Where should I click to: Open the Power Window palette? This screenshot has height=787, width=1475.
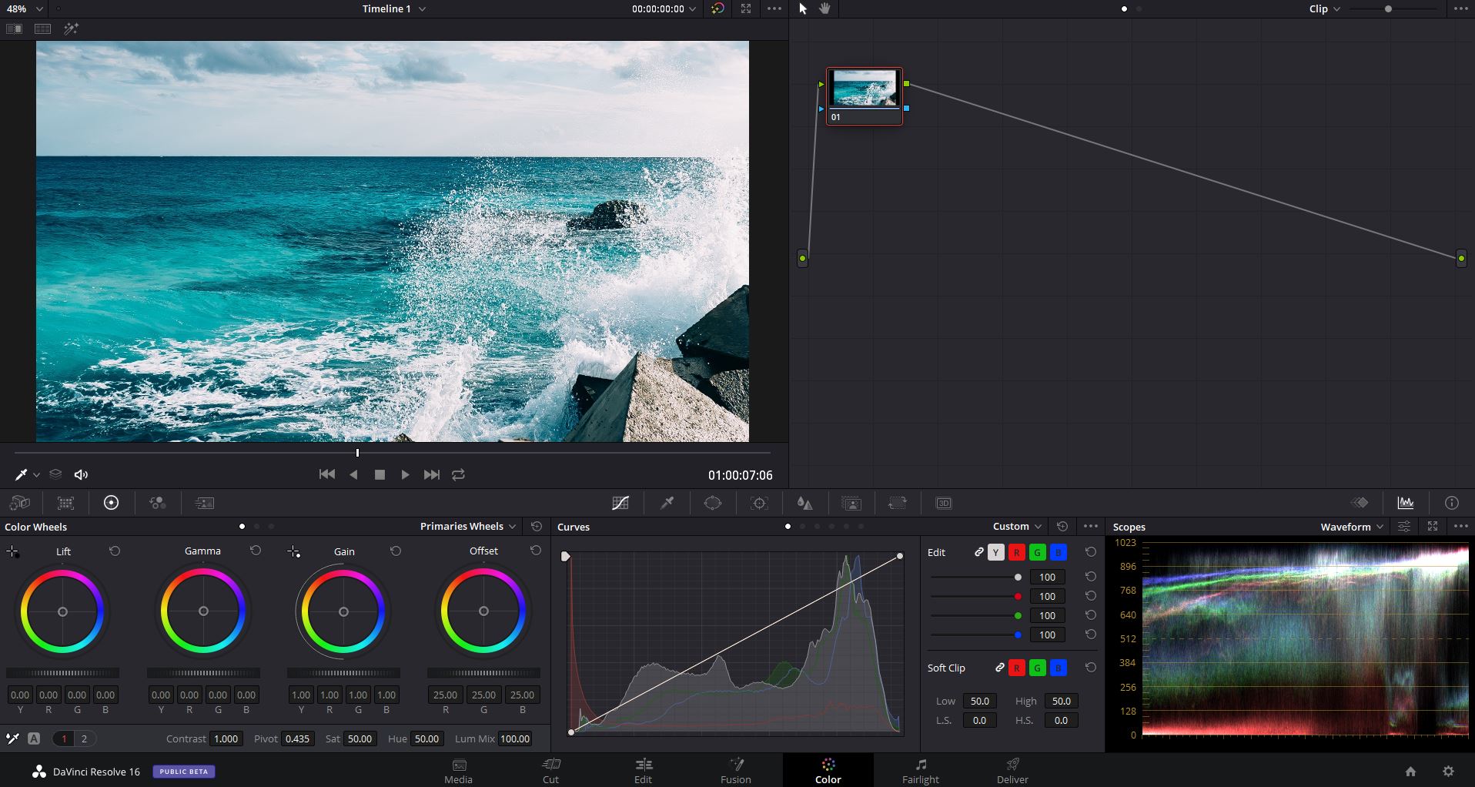(712, 503)
